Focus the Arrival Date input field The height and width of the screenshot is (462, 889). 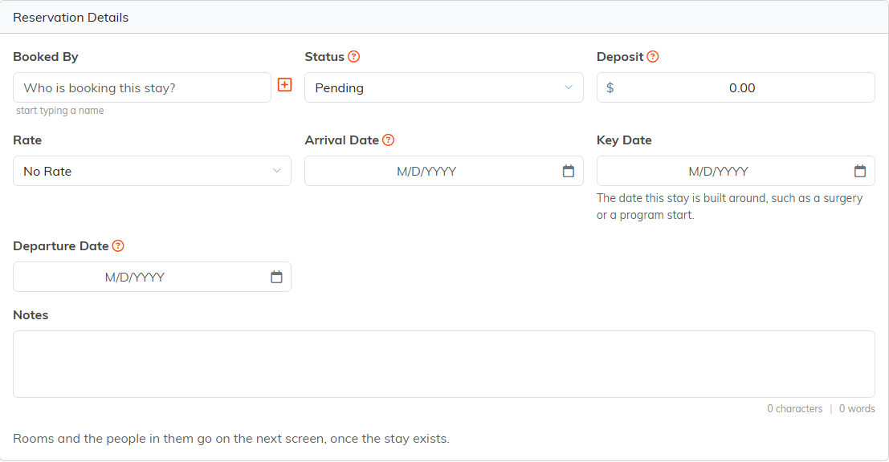[444, 171]
